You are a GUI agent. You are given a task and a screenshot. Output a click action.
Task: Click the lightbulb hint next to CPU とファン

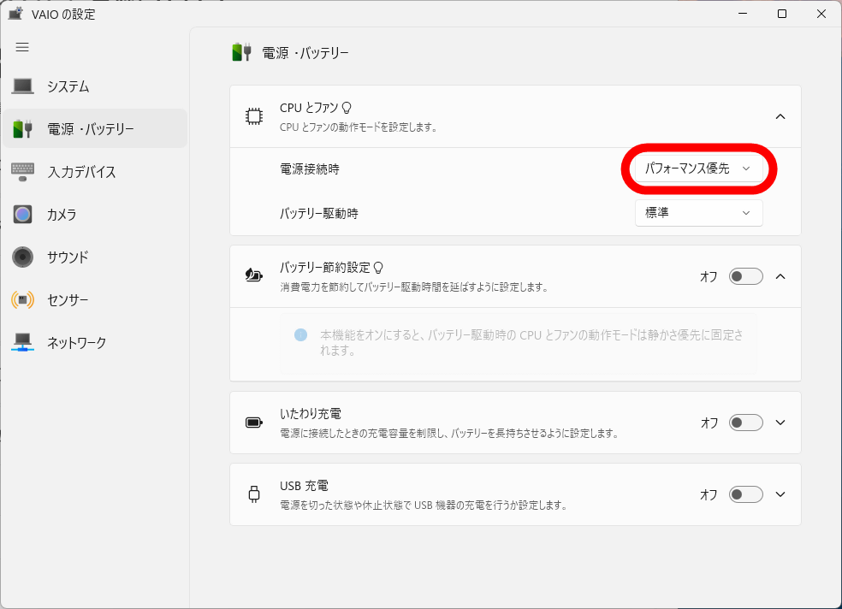[x=347, y=108]
